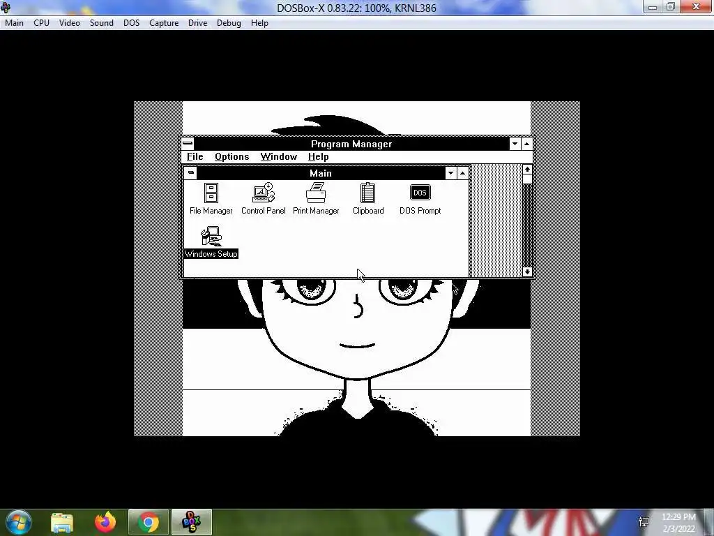714x536 pixels.
Task: Open Program Manager Help menu
Action: point(318,157)
